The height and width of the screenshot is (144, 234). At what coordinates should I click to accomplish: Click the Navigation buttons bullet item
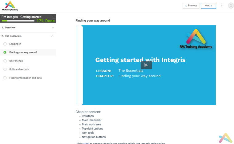[x=94, y=137]
